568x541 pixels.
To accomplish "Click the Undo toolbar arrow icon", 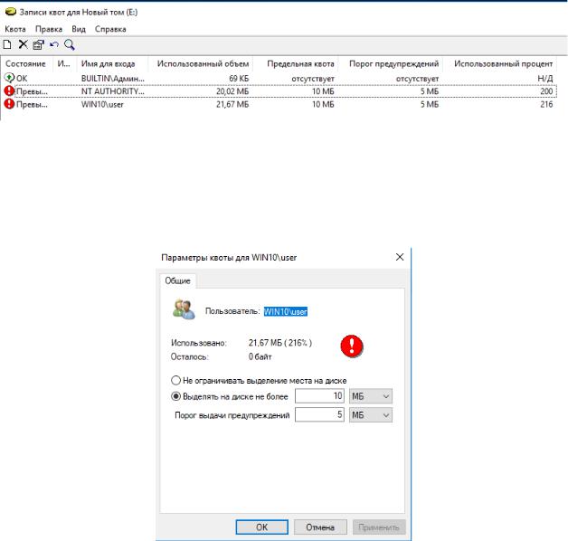I will tap(54, 44).
